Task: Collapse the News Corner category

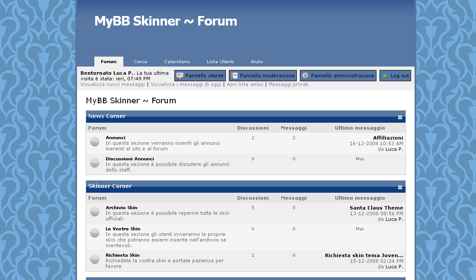Action: tap(400, 117)
